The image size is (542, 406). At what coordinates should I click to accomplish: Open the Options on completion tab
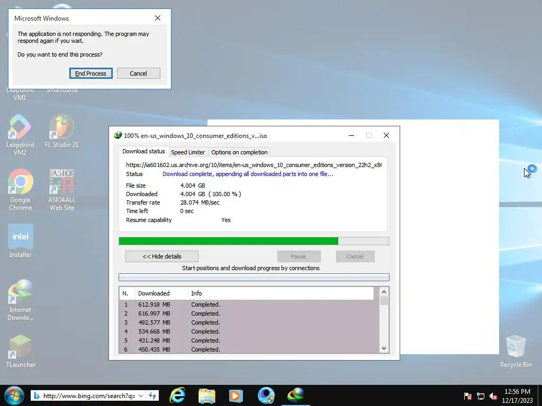point(239,152)
